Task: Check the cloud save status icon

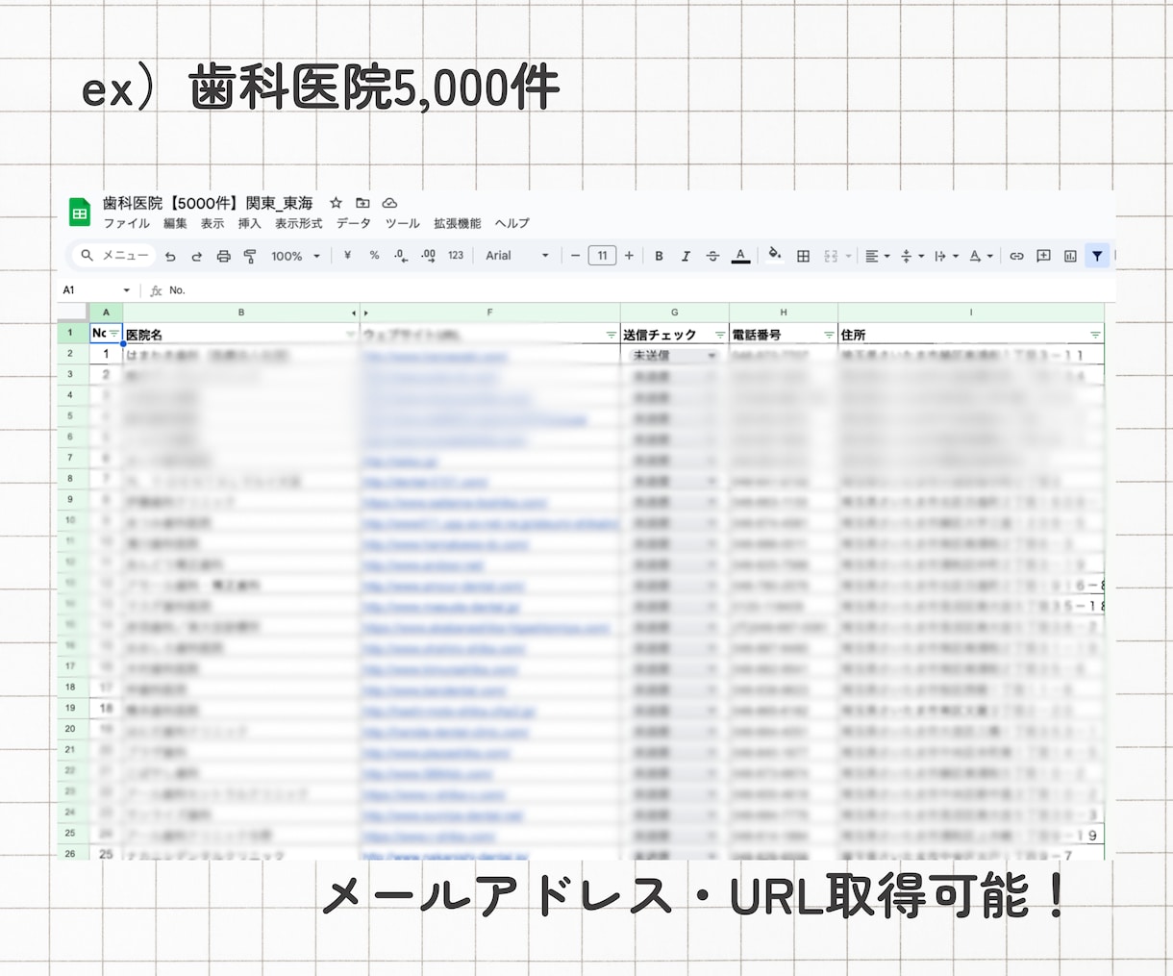Action: point(389,203)
